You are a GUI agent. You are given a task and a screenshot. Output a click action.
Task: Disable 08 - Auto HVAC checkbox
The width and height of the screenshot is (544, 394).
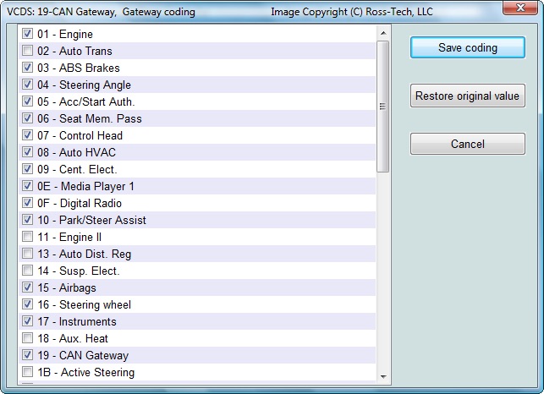tap(27, 152)
